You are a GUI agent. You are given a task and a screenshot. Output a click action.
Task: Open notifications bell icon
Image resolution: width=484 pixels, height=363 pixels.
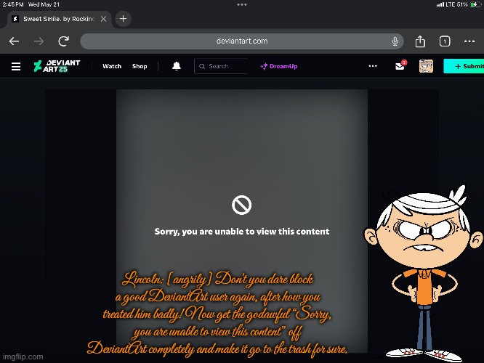(x=177, y=66)
